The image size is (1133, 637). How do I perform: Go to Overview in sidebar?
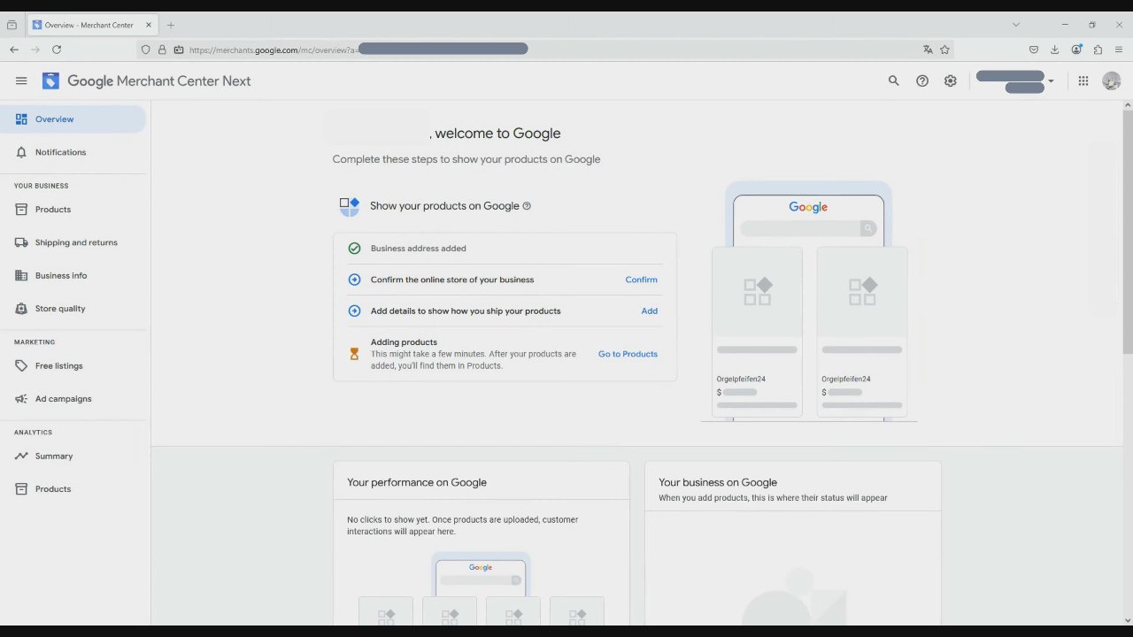pos(73,119)
